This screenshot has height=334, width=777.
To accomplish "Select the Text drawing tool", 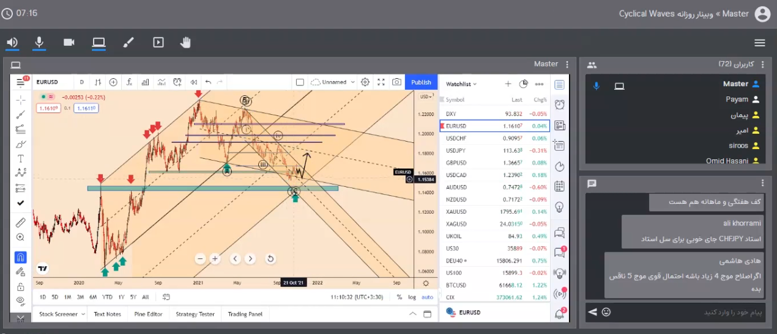I will tap(21, 159).
